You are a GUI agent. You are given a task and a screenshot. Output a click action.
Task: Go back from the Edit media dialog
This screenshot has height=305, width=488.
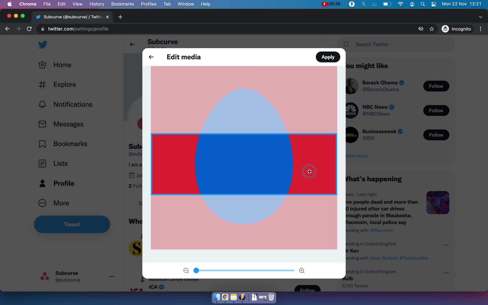(x=151, y=57)
